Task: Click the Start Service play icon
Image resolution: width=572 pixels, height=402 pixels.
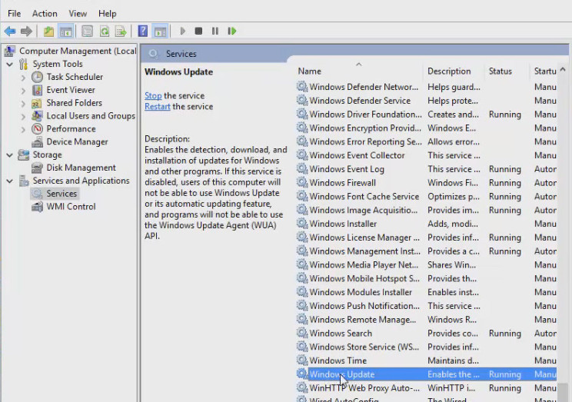Action: 183,32
